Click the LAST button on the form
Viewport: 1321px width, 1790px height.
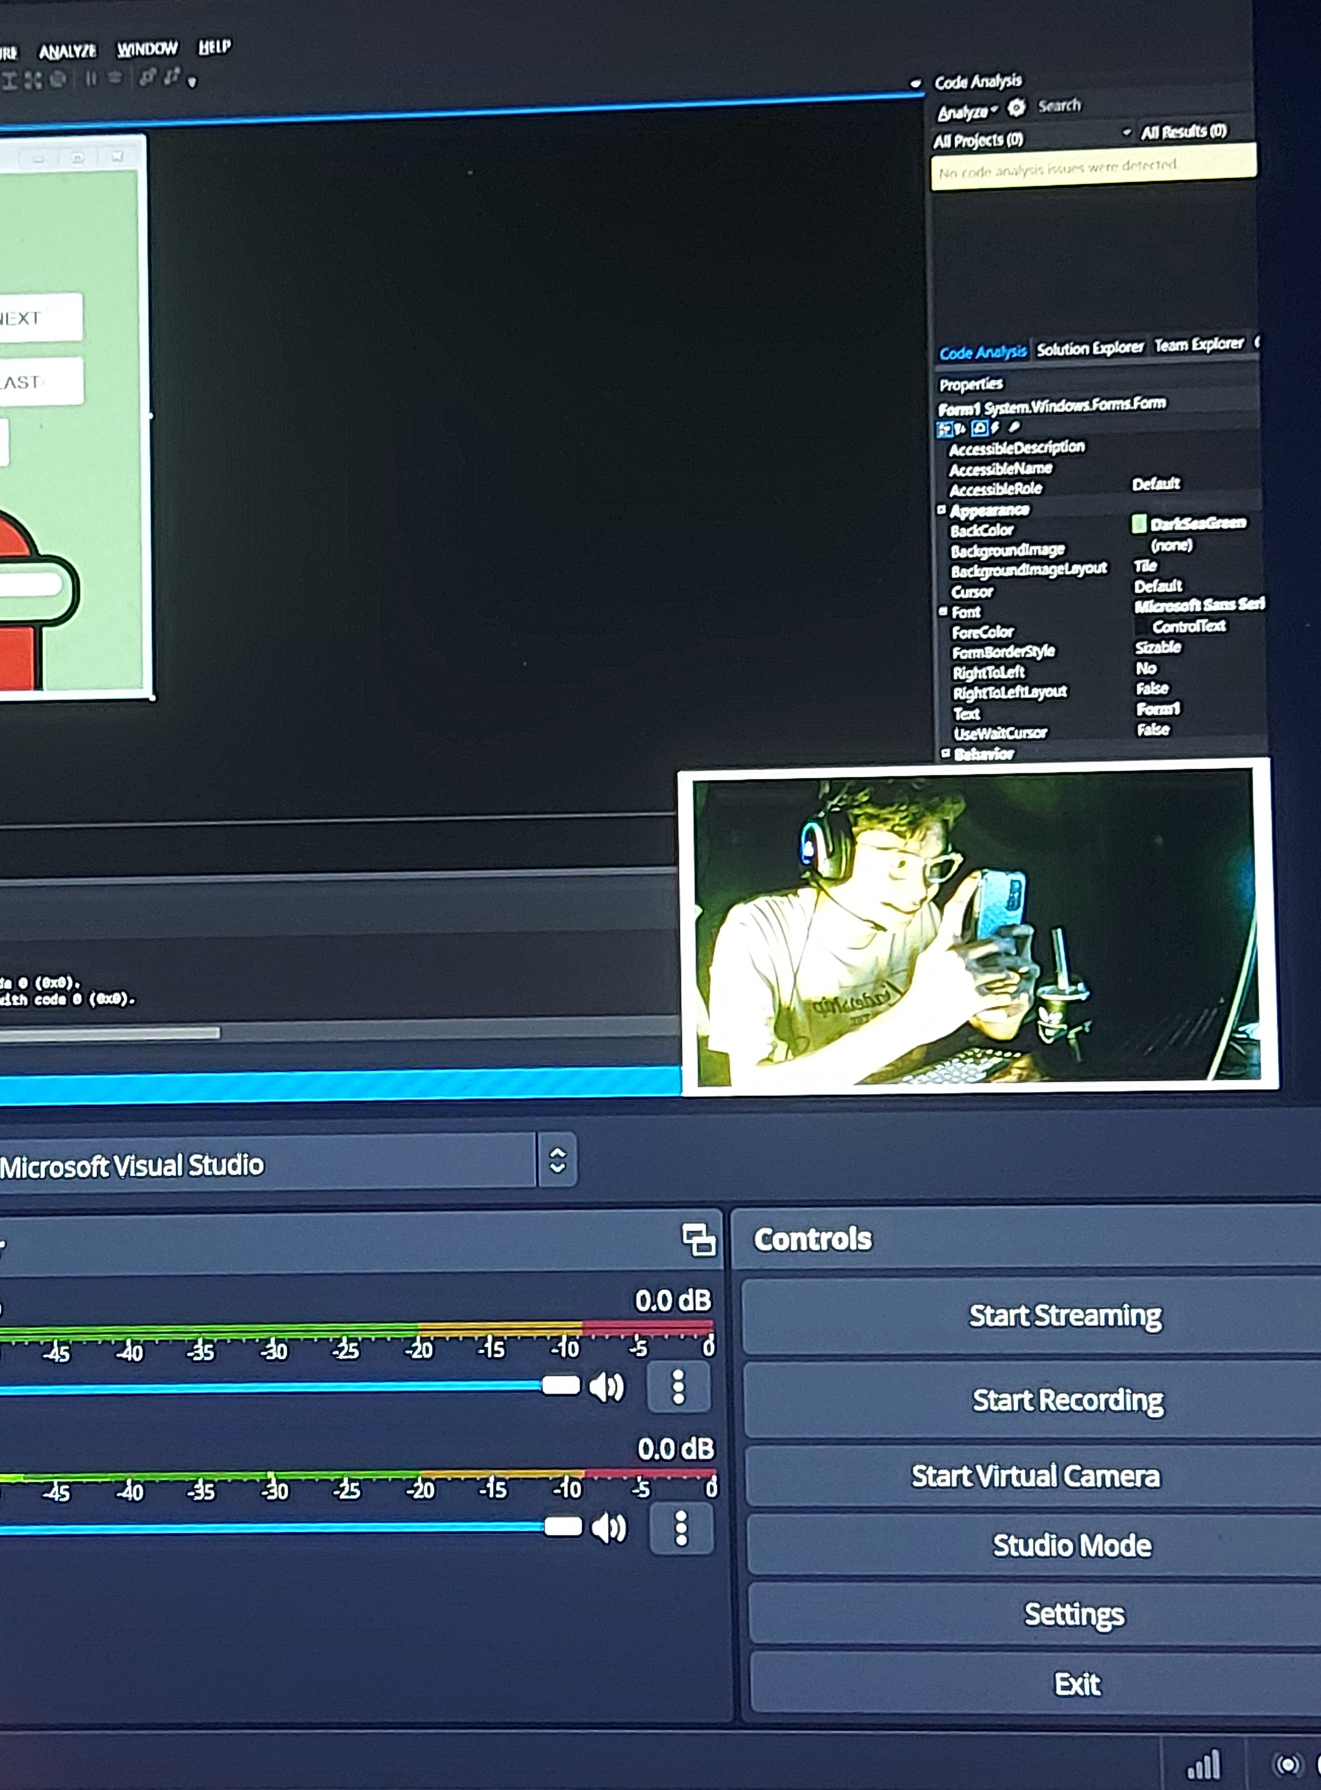tap(41, 382)
